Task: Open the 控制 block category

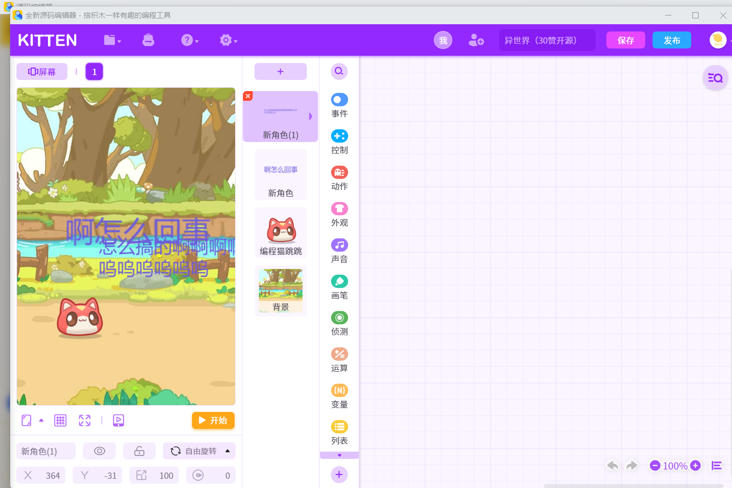Action: click(x=339, y=142)
